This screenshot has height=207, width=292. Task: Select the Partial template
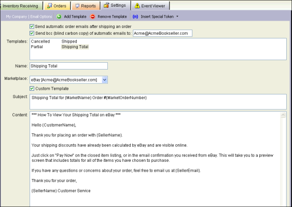coord(37,47)
